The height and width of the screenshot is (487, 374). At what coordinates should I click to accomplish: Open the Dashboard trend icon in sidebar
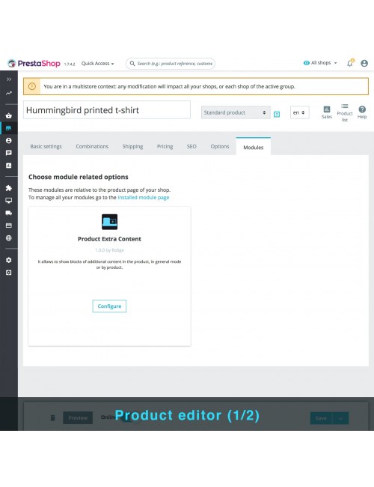click(9, 93)
